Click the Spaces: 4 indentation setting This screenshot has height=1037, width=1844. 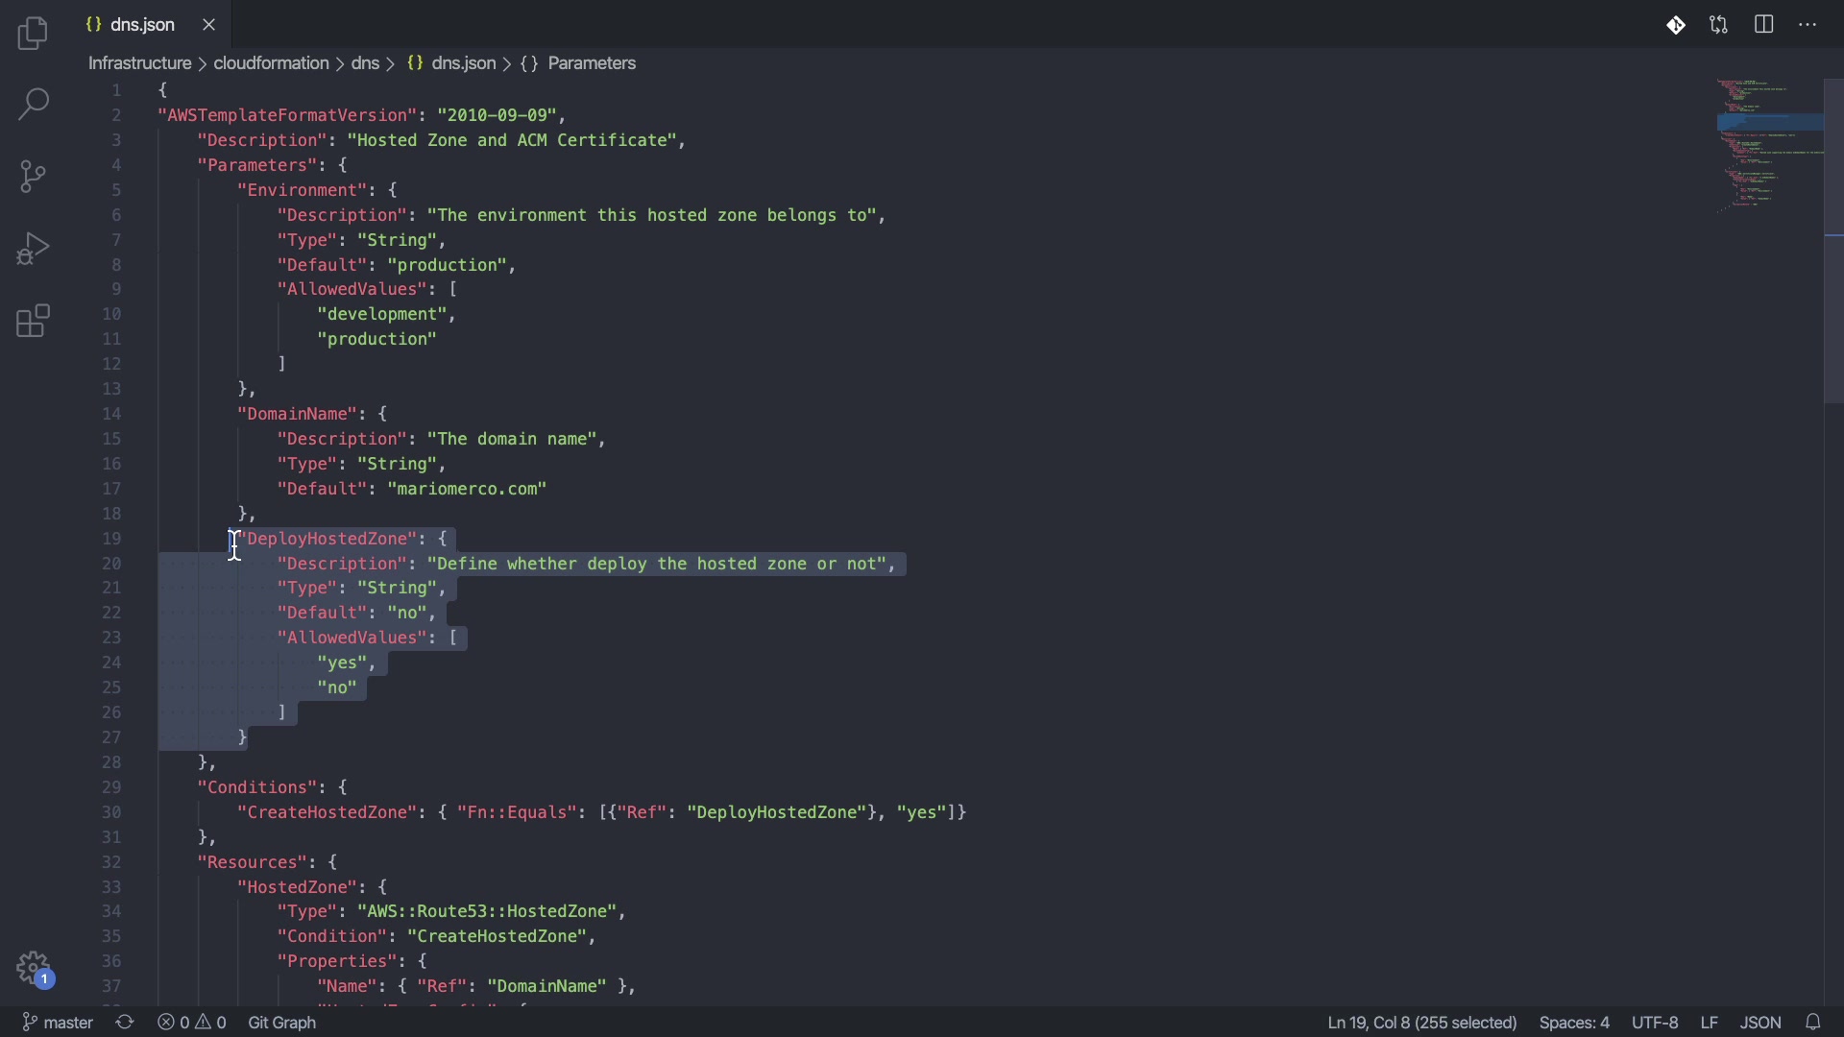(1574, 1023)
